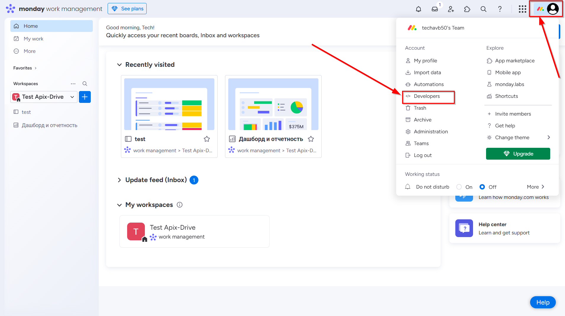565x316 pixels.
Task: Click the Learn how monday.com works link
Action: click(514, 197)
